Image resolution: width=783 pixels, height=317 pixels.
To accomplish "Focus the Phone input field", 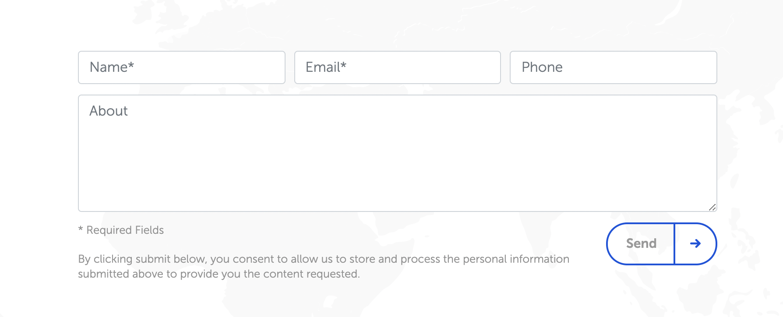I will 614,67.
